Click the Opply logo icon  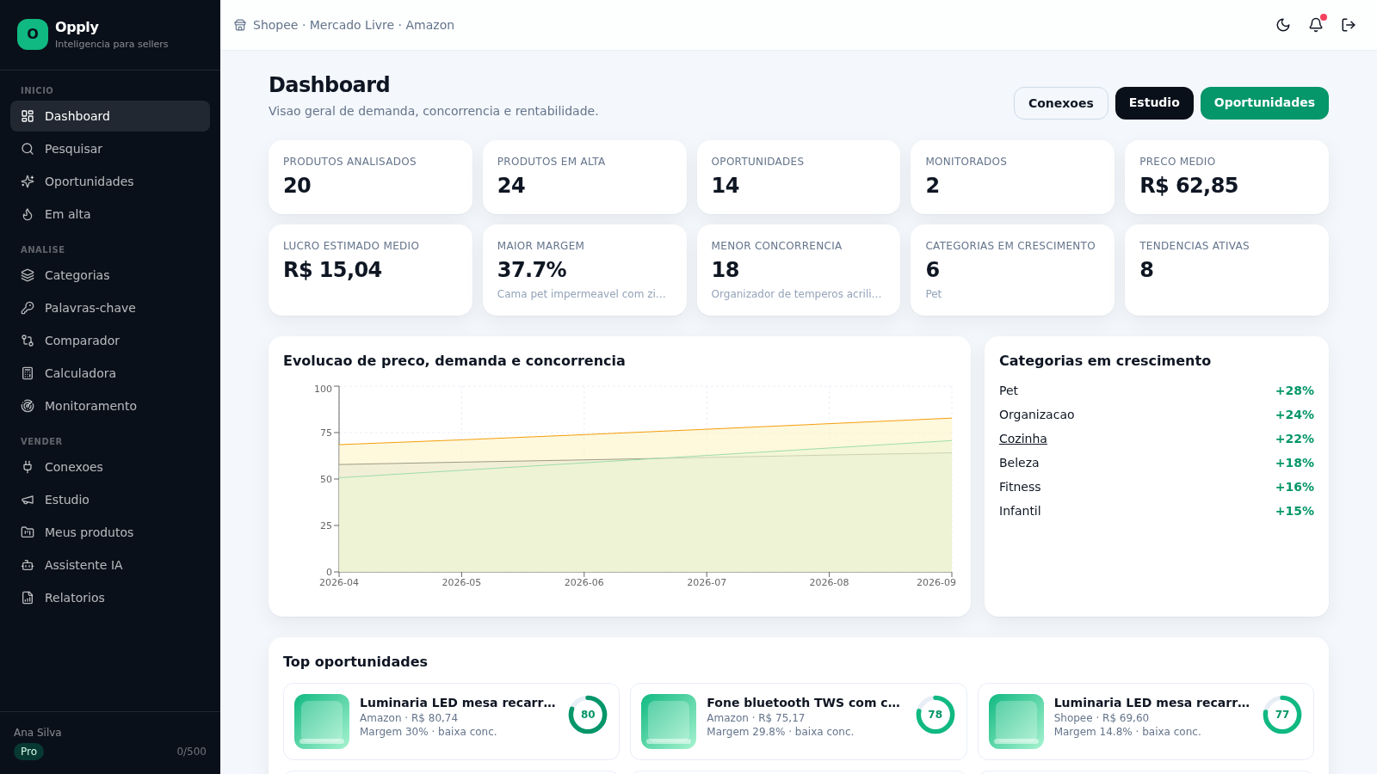click(33, 34)
